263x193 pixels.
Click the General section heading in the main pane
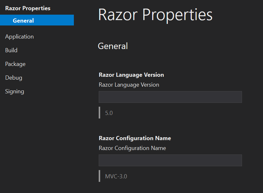pyautogui.click(x=113, y=46)
